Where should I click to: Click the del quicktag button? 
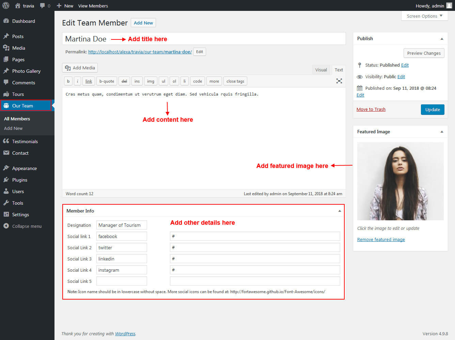pos(124,81)
